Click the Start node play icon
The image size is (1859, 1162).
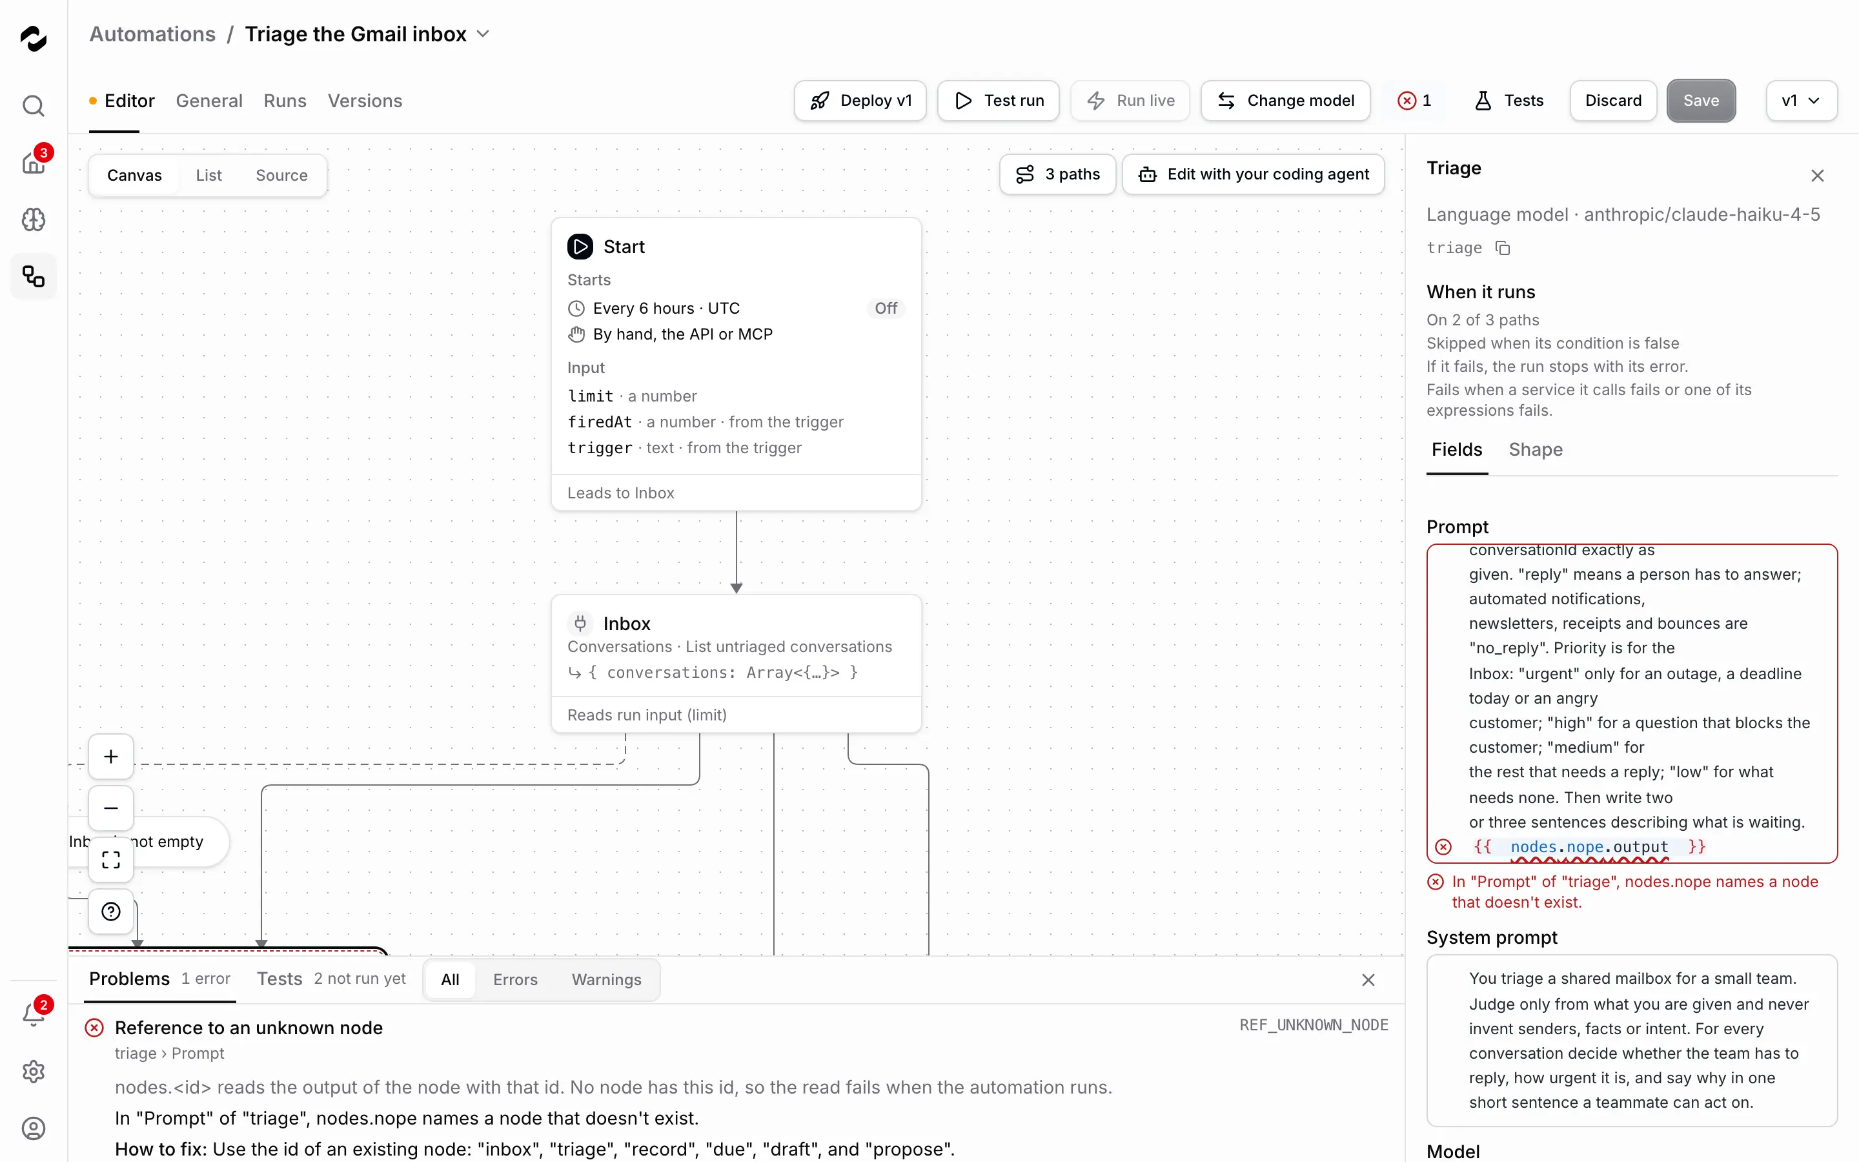click(x=580, y=247)
